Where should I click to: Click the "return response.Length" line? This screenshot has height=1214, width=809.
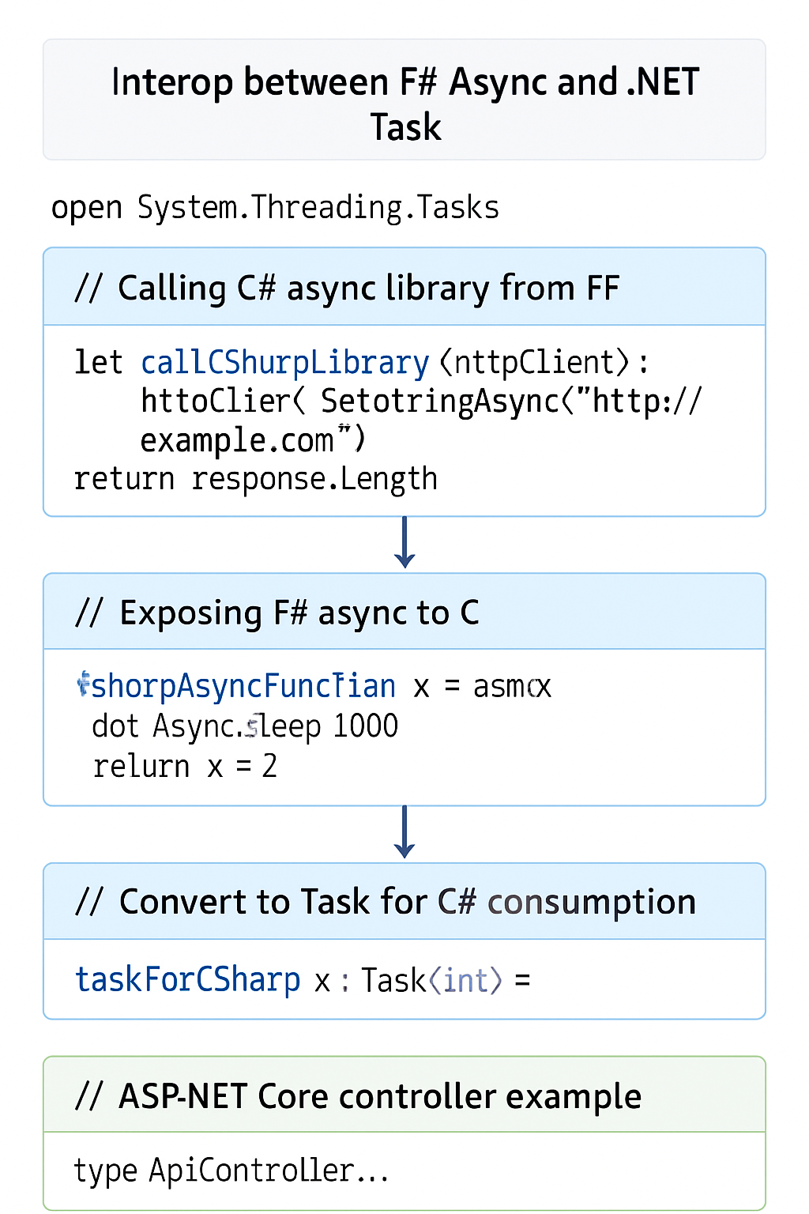[x=255, y=479]
